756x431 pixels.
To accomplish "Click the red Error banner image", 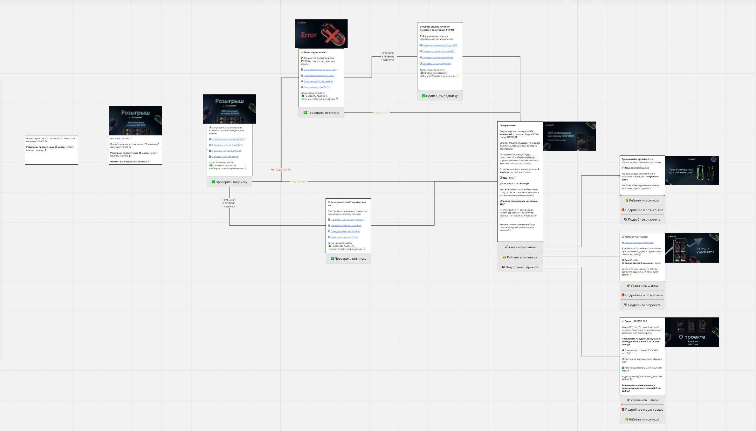I will click(x=321, y=34).
